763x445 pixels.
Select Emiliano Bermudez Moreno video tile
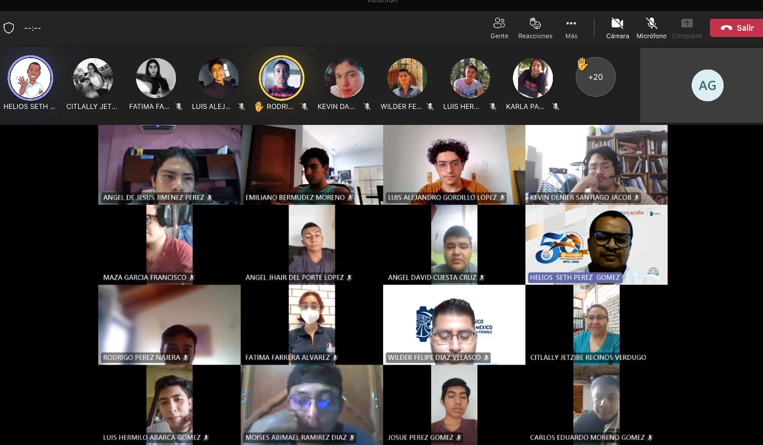click(x=312, y=164)
